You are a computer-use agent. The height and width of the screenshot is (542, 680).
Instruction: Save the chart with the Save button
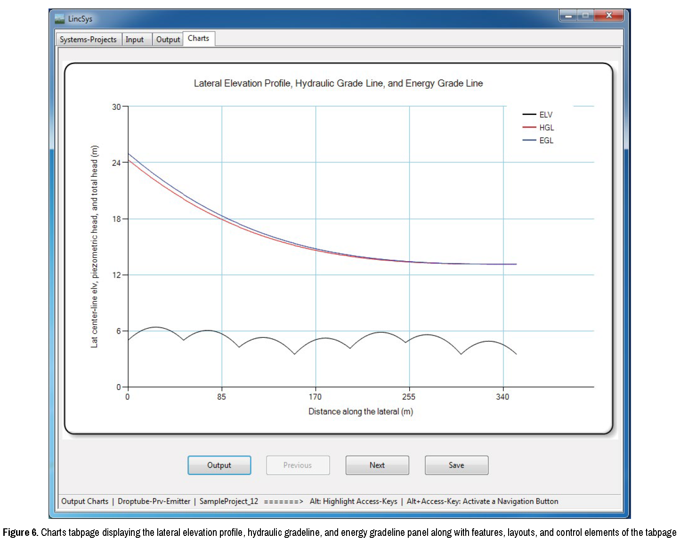pyautogui.click(x=456, y=465)
